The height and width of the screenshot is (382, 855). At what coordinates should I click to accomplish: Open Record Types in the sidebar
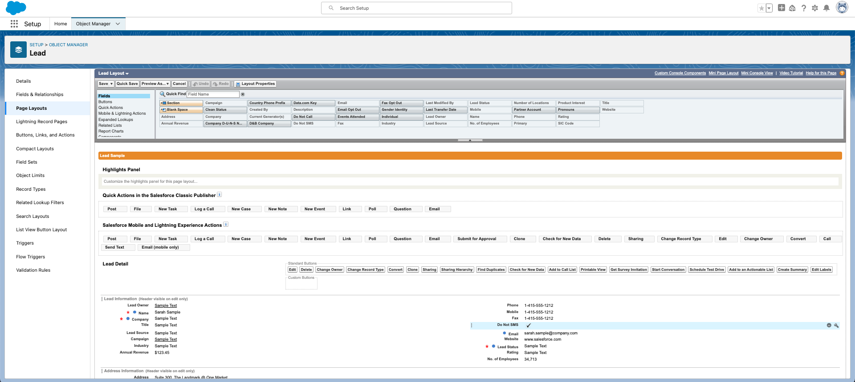(31, 189)
